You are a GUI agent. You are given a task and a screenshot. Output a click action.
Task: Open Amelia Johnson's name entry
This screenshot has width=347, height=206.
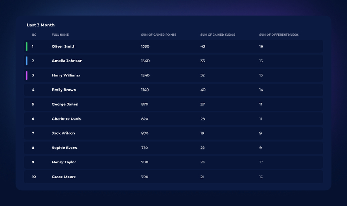click(67, 61)
